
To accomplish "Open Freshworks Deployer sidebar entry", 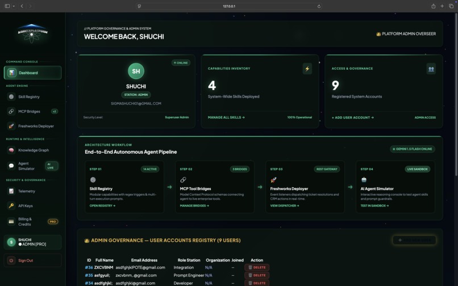I will [32, 126].
